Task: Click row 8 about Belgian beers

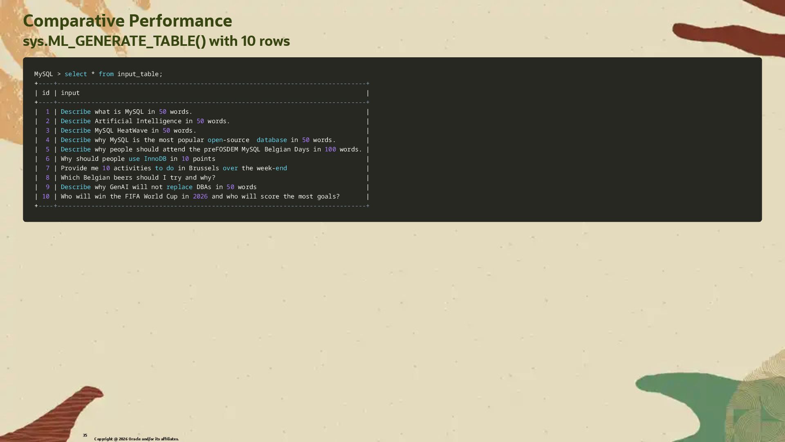Action: coord(138,178)
